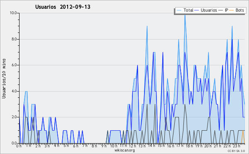249x154 pixels.
Task: Click the '7 h' x-axis label
Action: [85, 146]
